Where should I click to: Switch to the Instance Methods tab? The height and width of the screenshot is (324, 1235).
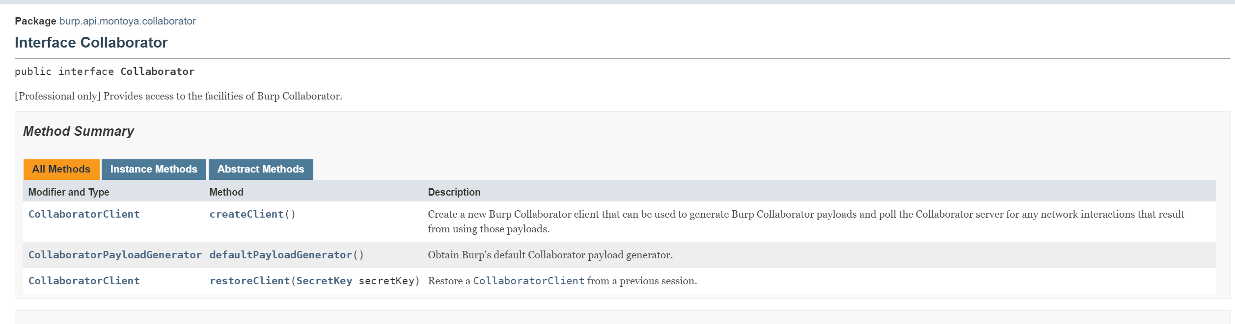pyautogui.click(x=154, y=169)
